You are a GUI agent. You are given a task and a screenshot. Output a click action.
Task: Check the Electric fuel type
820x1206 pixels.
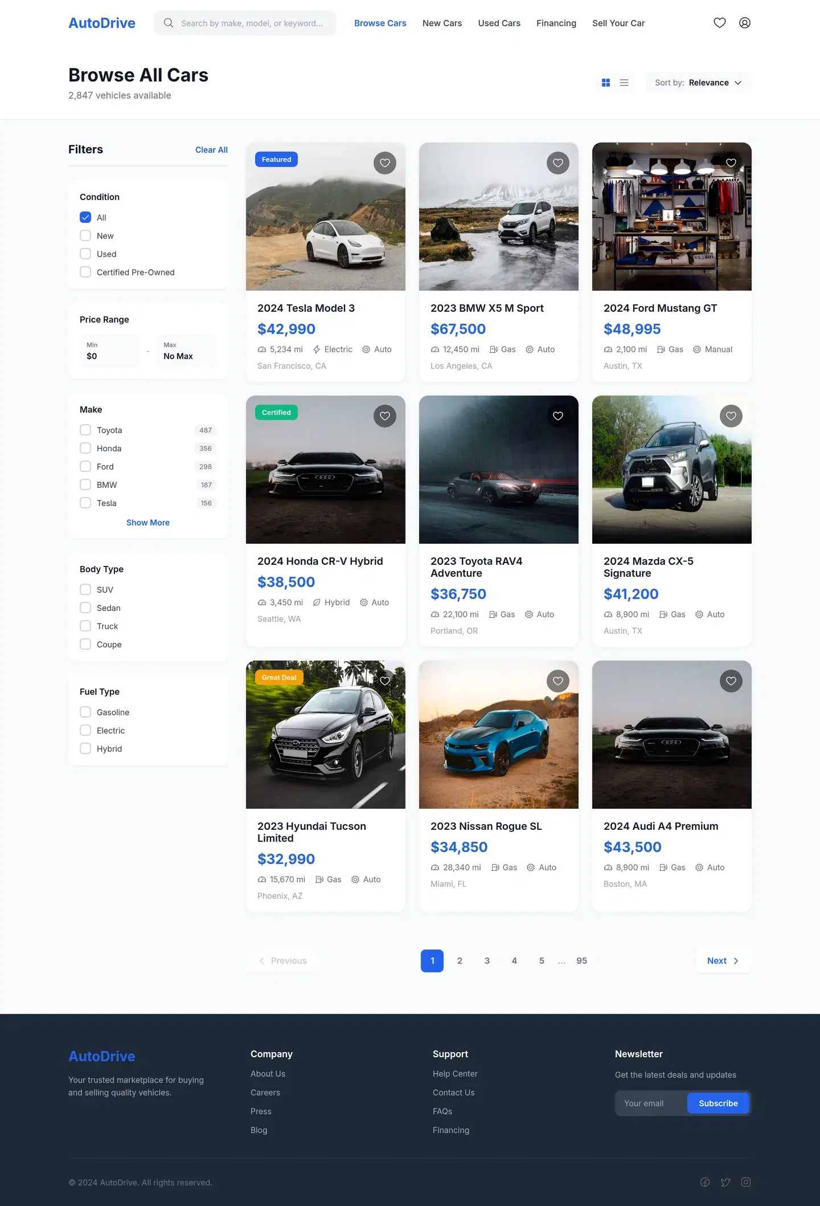tap(85, 730)
